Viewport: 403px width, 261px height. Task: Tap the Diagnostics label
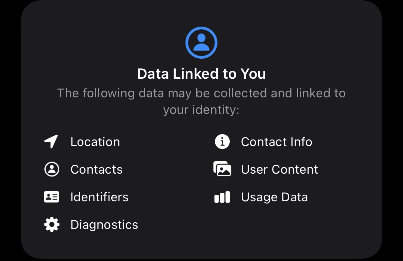104,225
